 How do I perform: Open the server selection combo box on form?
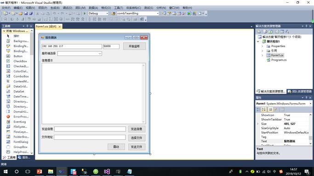80,54
